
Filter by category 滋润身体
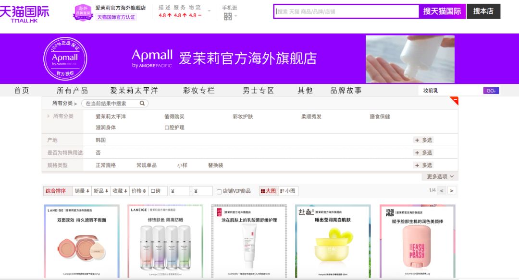click(106, 128)
